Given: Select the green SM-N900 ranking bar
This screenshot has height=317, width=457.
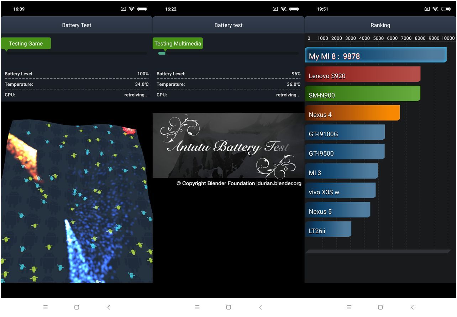Looking at the screenshot, I should [363, 94].
